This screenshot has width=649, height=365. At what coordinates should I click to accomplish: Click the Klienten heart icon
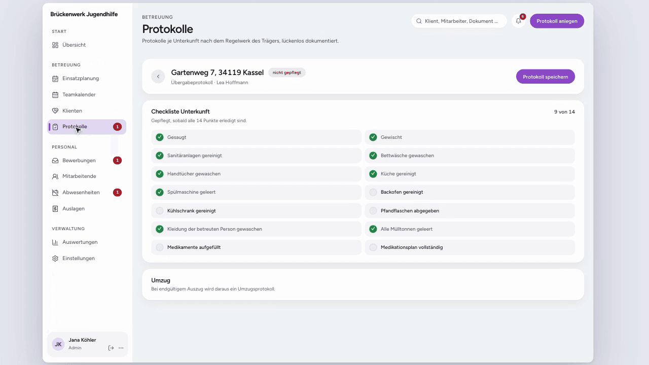click(x=55, y=111)
